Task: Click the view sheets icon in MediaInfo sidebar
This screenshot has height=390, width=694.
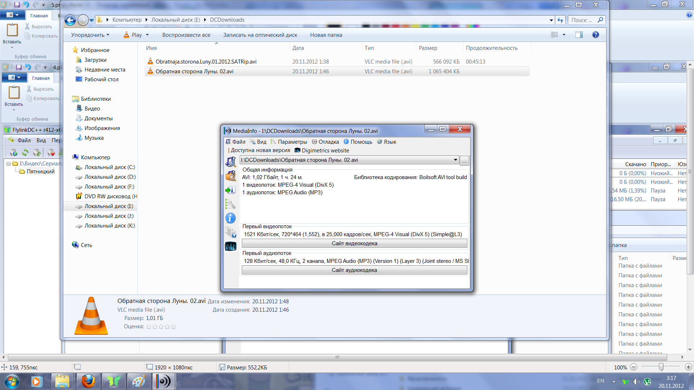Action: coord(230,232)
